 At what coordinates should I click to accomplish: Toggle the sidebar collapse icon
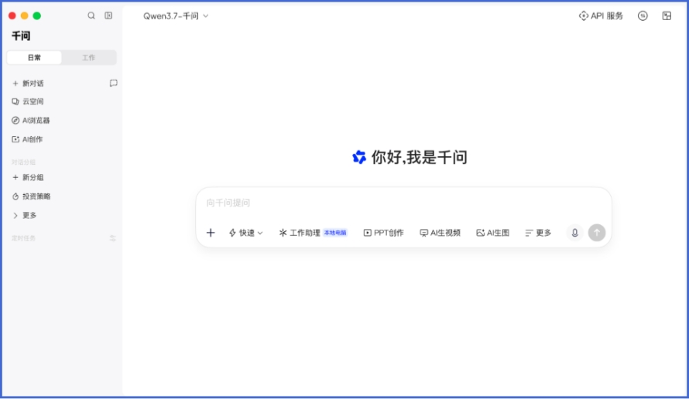(x=108, y=15)
